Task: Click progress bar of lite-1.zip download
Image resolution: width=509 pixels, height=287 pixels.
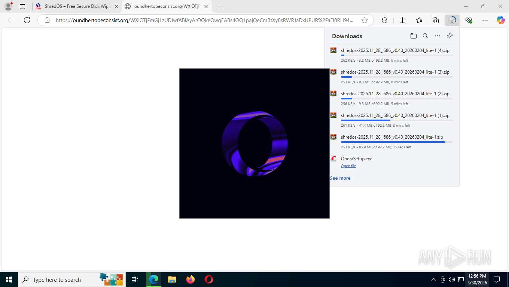Action: coord(397,142)
